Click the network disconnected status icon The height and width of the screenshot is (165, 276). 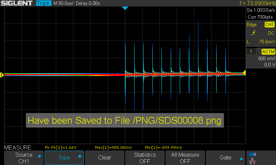(253, 161)
